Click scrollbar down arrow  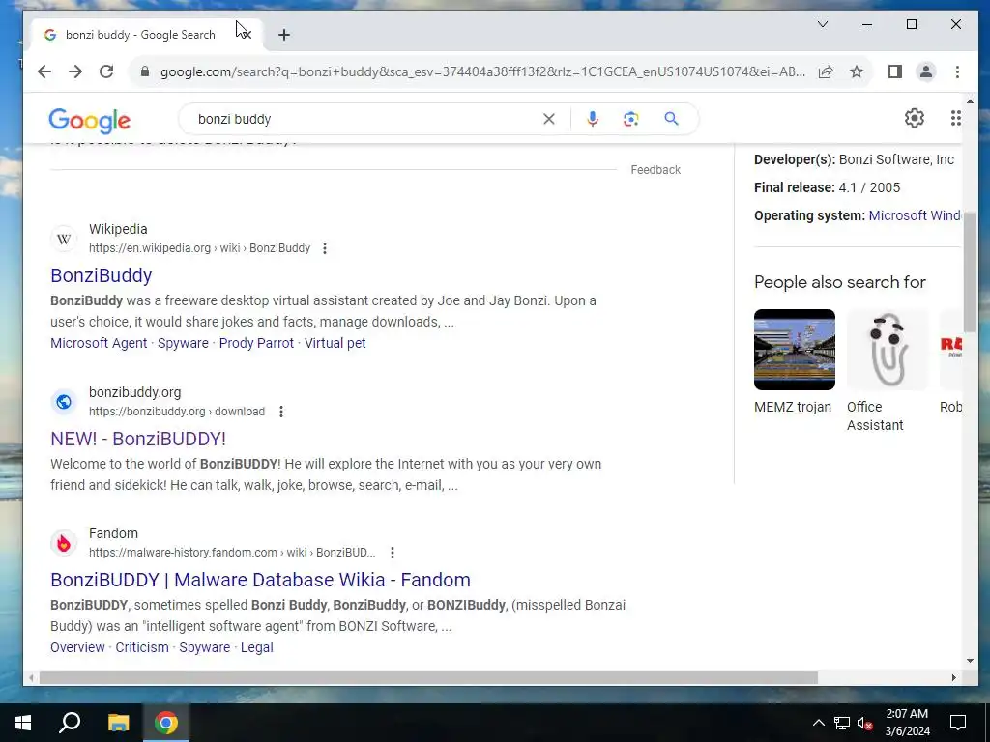coord(970,661)
